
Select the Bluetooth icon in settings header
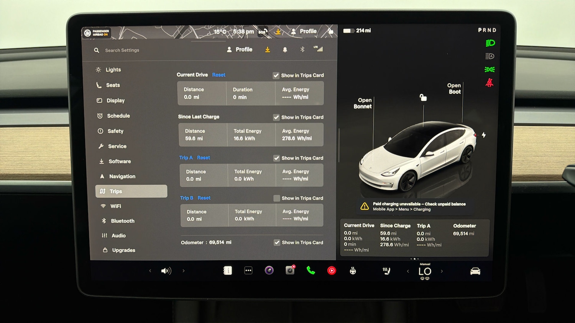click(302, 49)
